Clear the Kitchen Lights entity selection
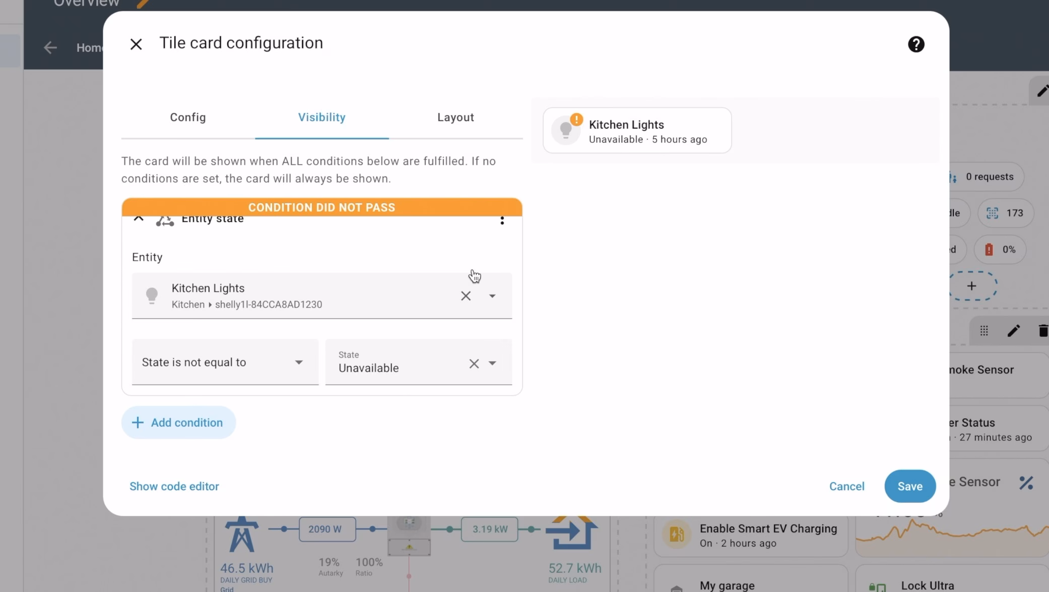The image size is (1049, 592). (466, 296)
